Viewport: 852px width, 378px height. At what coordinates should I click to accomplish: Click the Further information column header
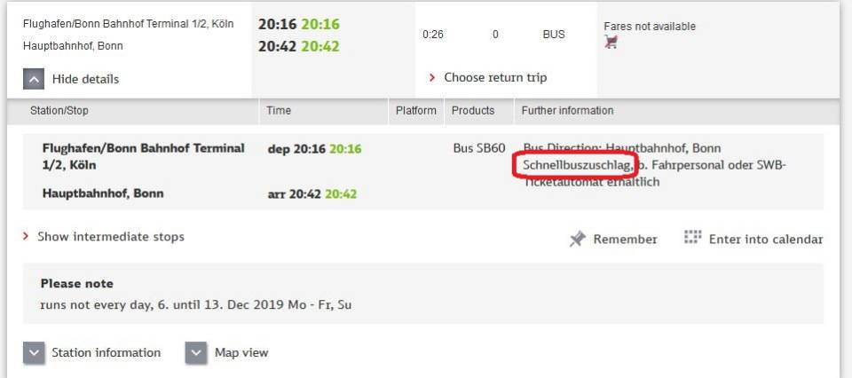point(567,111)
